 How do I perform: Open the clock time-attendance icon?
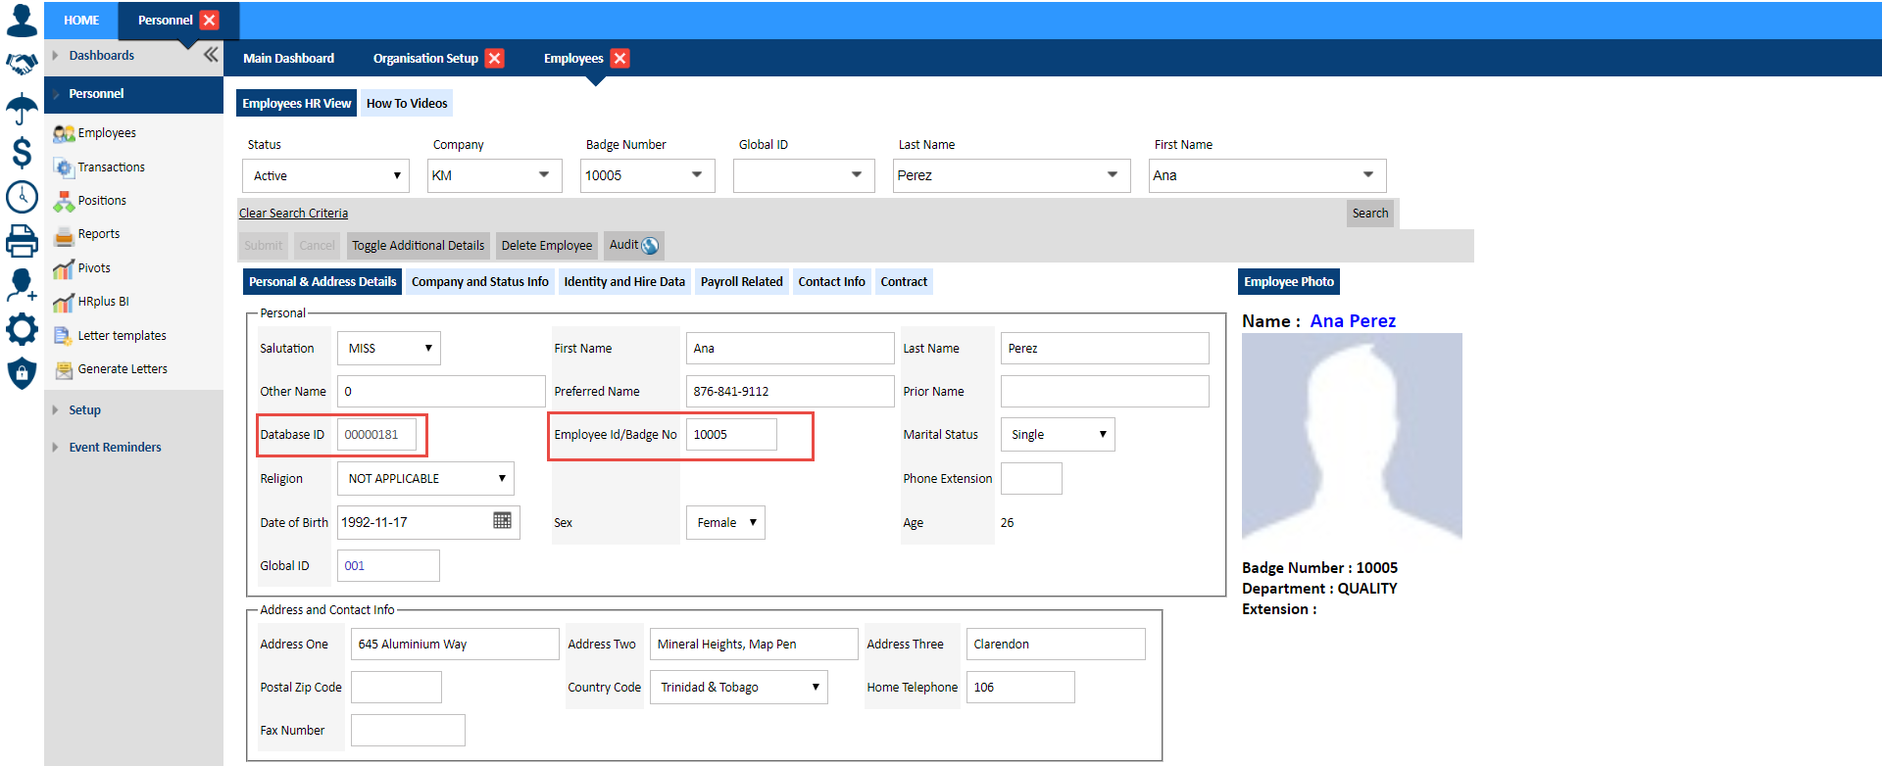(22, 197)
